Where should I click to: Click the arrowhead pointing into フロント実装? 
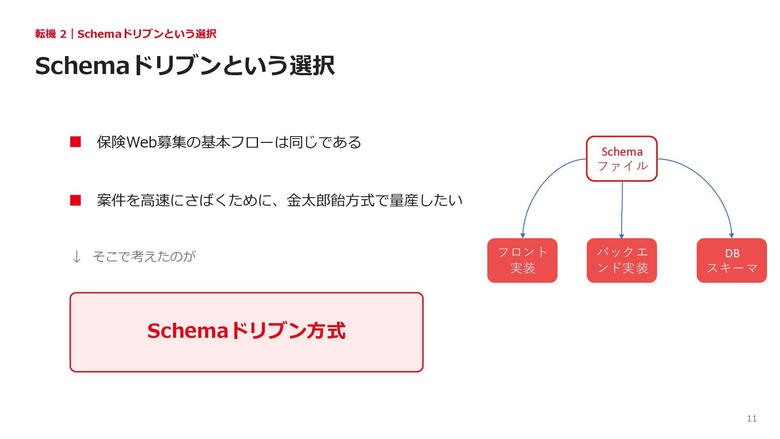pos(523,235)
